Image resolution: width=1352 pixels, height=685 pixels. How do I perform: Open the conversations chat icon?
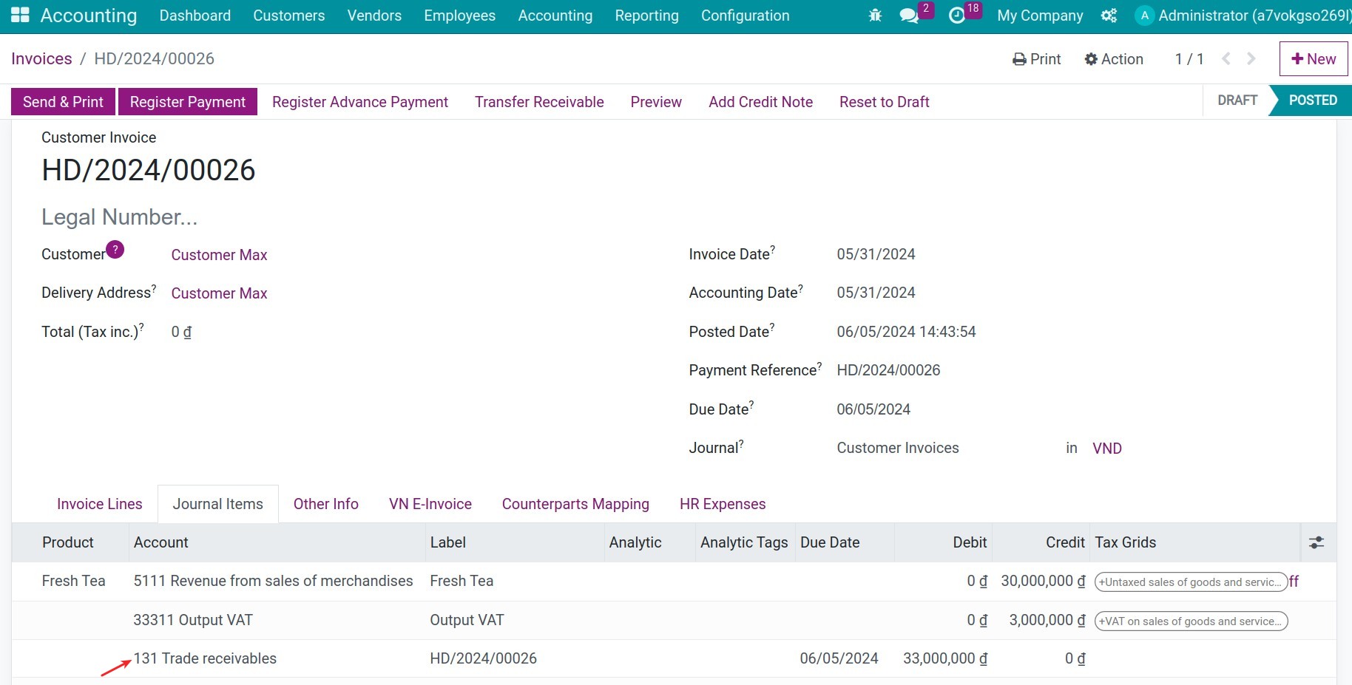[x=909, y=16]
